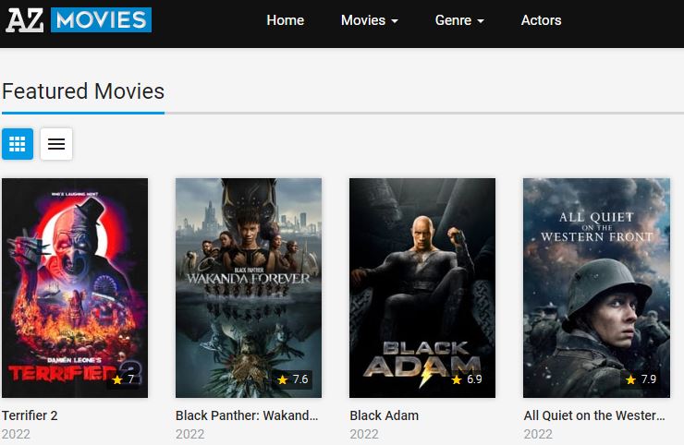Click the Black Adam title link
This screenshot has width=684, height=445.
click(384, 415)
